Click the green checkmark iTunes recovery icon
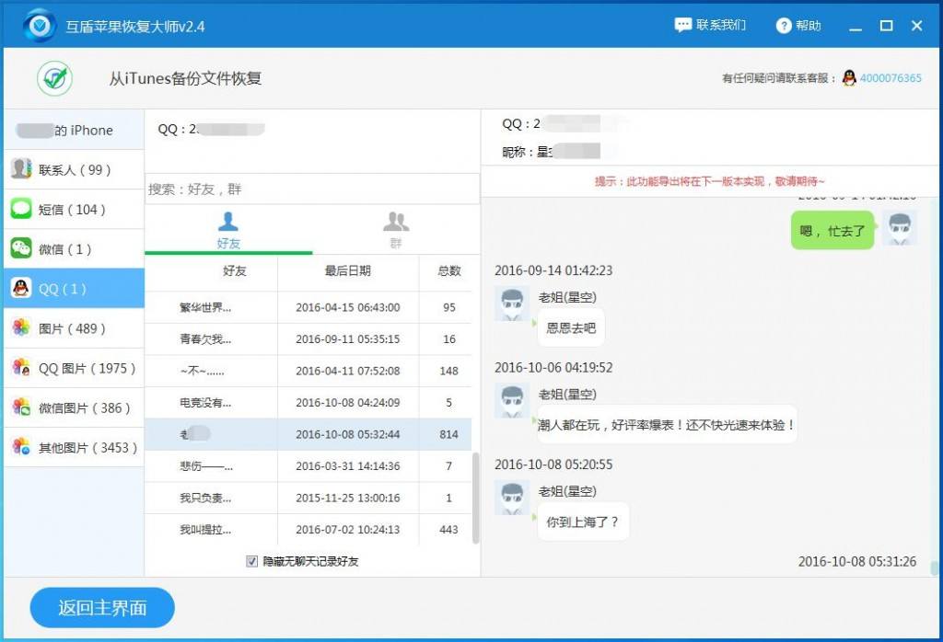 click(54, 78)
